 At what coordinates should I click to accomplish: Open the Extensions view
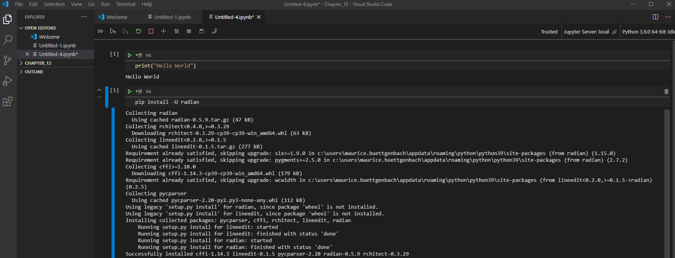click(8, 101)
